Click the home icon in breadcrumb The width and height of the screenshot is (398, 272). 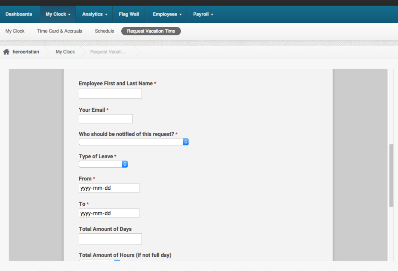pyautogui.click(x=6, y=52)
